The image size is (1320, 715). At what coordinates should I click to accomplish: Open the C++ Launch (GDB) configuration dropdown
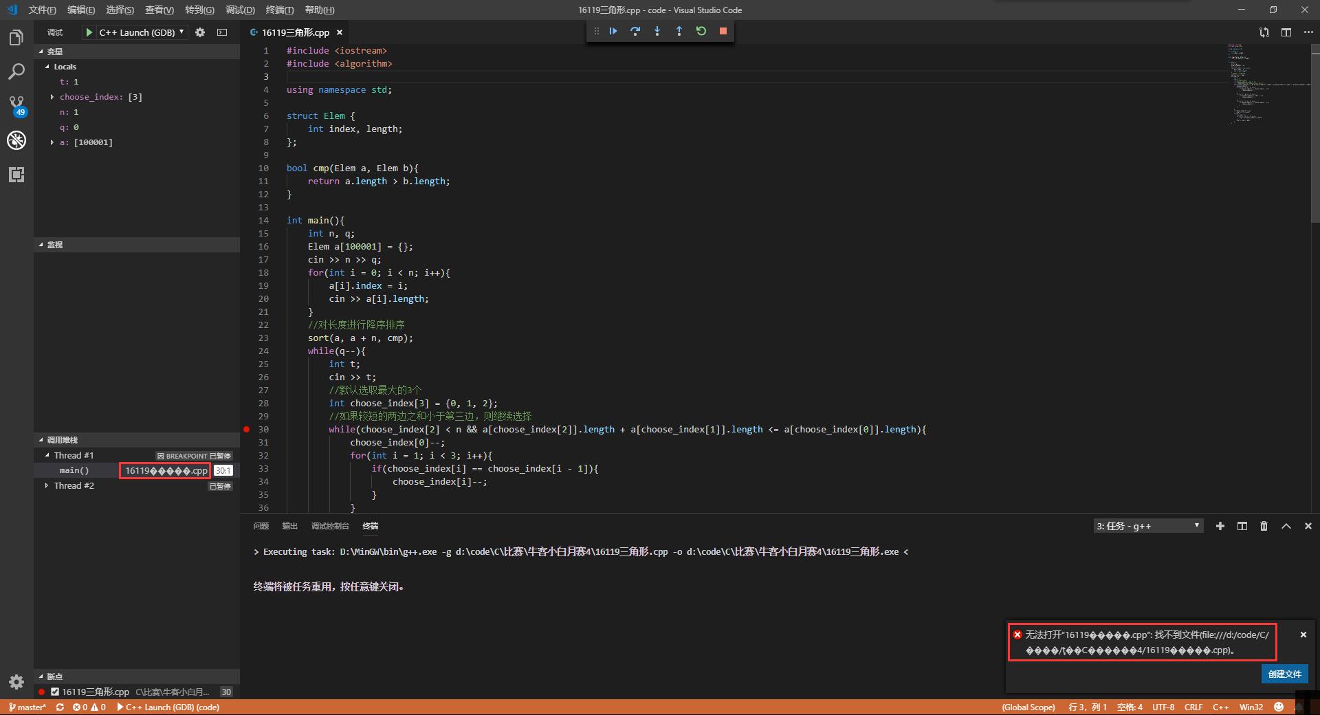click(180, 32)
